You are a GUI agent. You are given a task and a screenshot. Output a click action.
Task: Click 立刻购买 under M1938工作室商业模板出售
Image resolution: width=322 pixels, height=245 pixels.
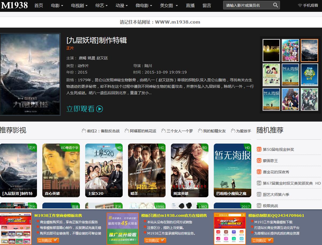click(x=48, y=240)
